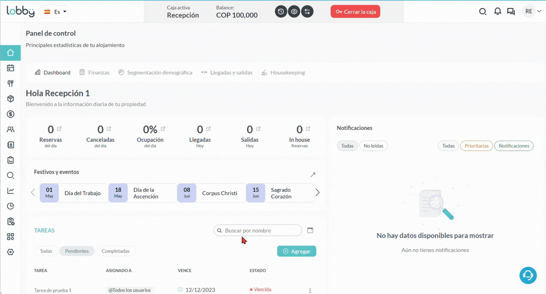Open options menu for Tarea de prueba 1
This screenshot has width=546, height=294.
point(310,290)
